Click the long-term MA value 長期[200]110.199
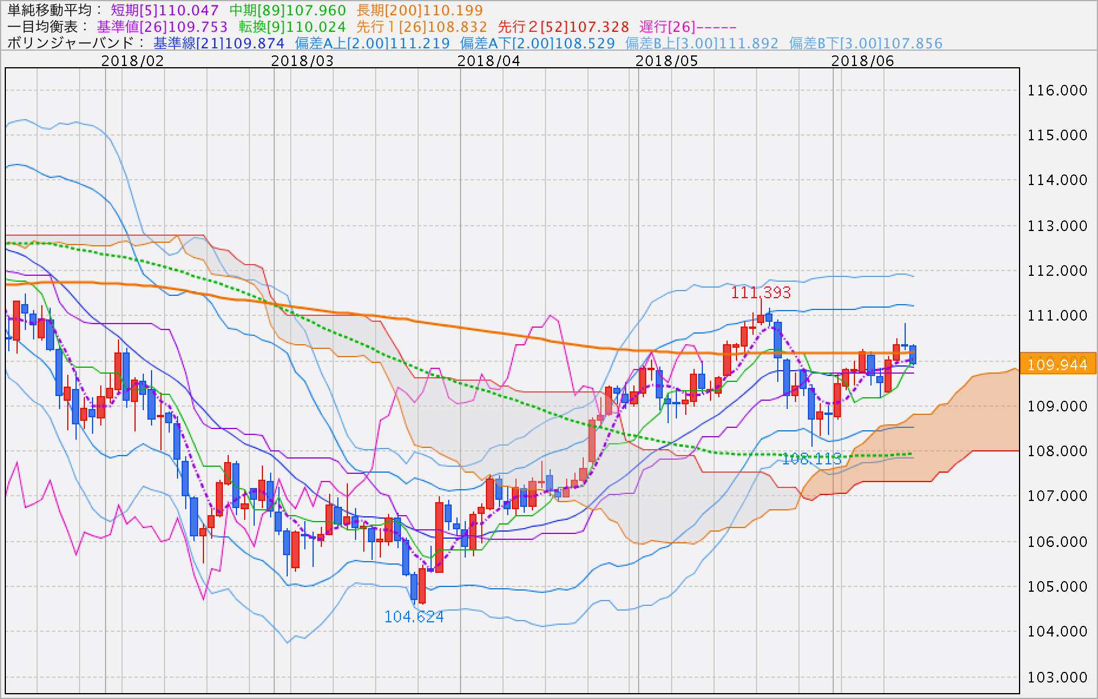Viewport: 1098px width, 699px height. click(x=419, y=10)
